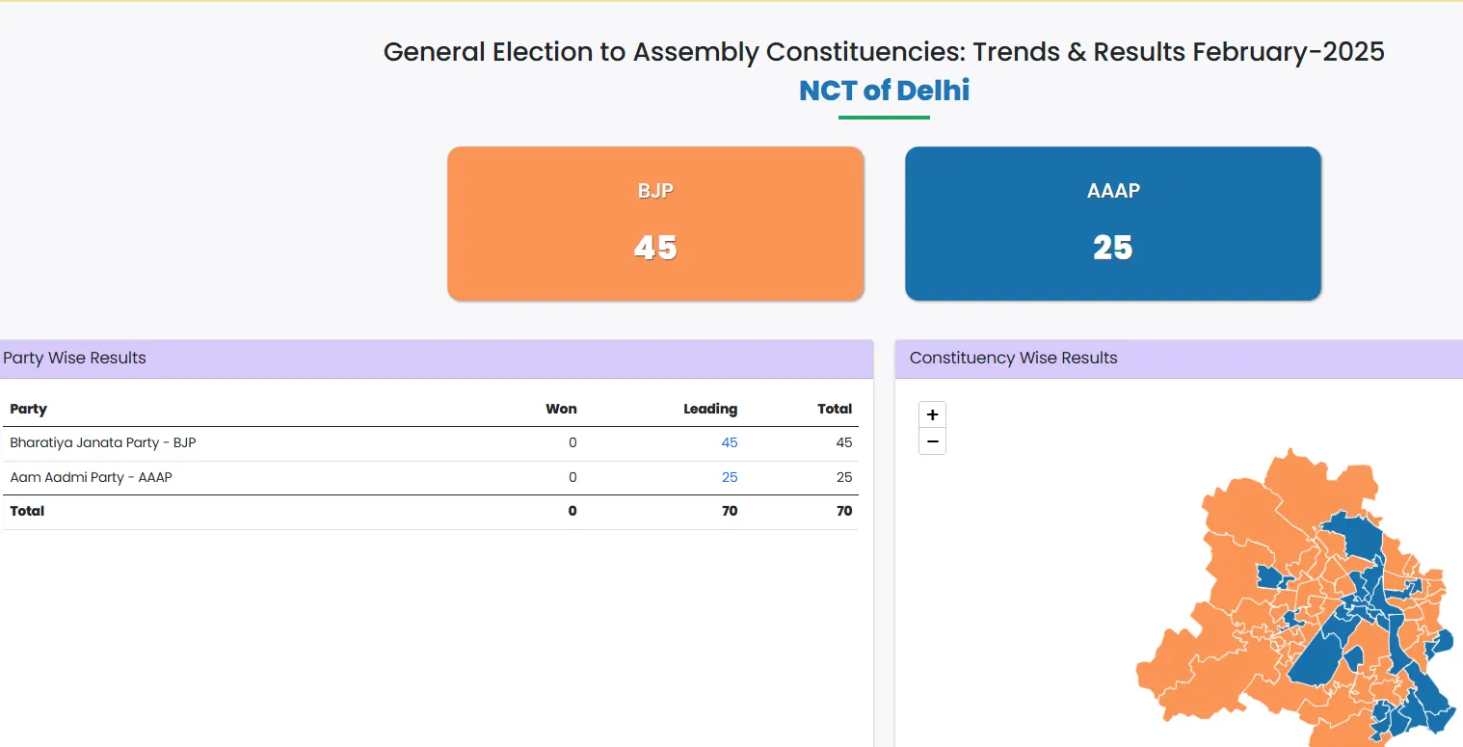This screenshot has height=747, width=1463.
Task: Click BJP's Won count in the table
Action: pyautogui.click(x=572, y=442)
